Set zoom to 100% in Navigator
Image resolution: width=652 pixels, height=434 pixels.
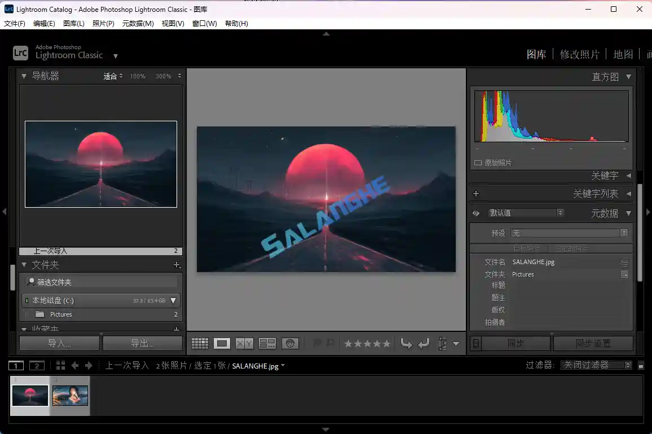(x=137, y=76)
